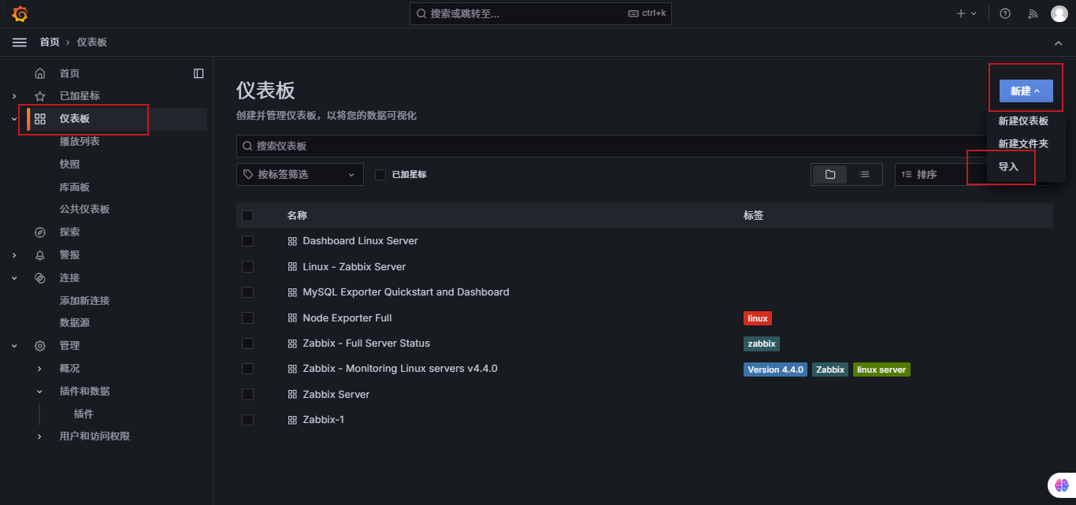This screenshot has height=505, width=1076.
Task: Click the bell icon for 警报
Action: [40, 255]
